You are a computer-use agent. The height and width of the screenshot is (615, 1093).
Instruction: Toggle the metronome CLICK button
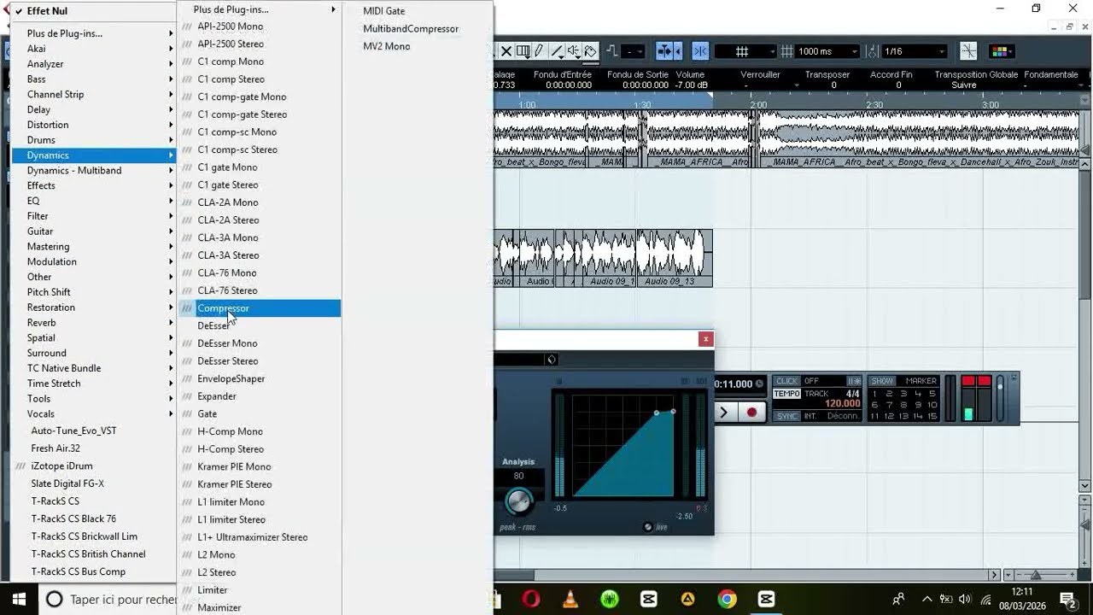pos(786,381)
